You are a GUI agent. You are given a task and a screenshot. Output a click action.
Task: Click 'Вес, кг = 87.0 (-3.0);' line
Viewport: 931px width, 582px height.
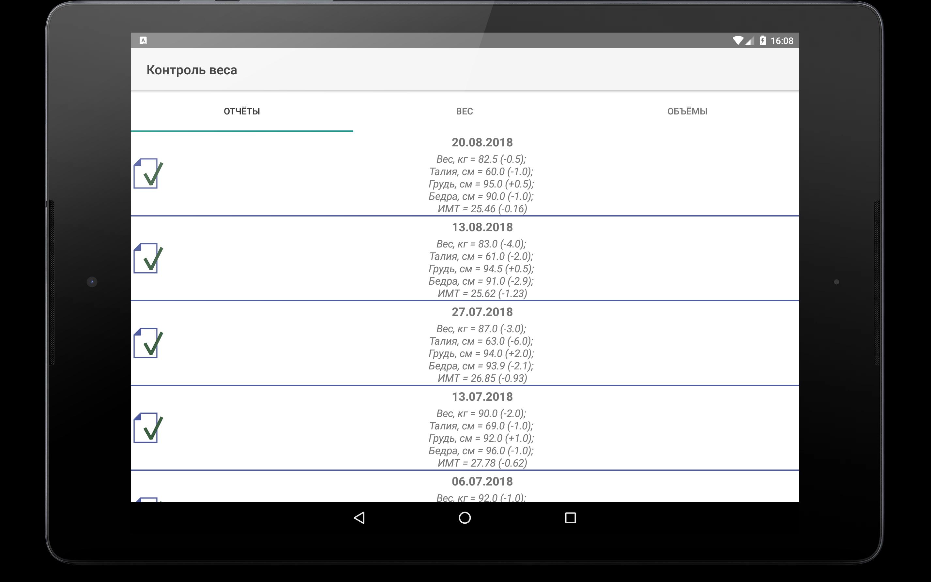[x=481, y=328]
